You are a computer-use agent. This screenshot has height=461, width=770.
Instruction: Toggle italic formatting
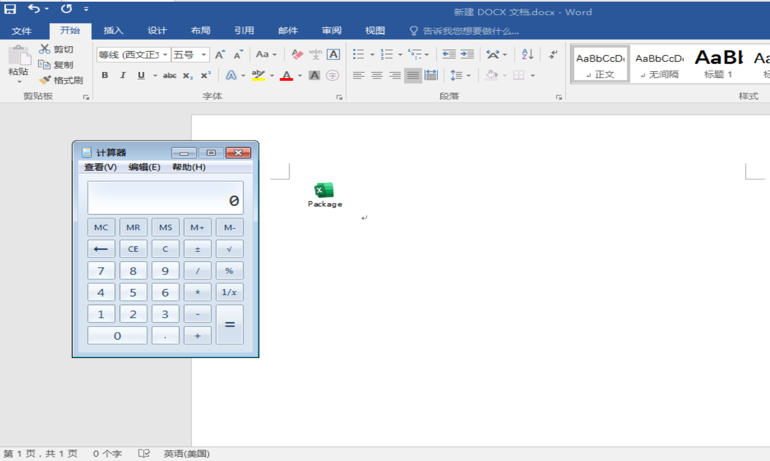123,75
